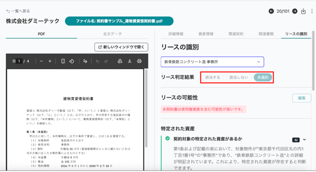This screenshot has height=172, width=316.
Task: Click the 編集 button
Action: [302, 98]
